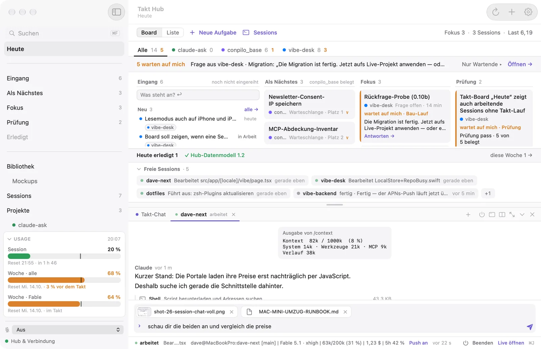Click the Push an link in the status bar
This screenshot has height=349, width=541.
[x=418, y=343]
